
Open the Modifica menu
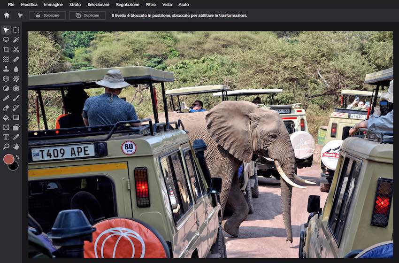pyautogui.click(x=29, y=5)
